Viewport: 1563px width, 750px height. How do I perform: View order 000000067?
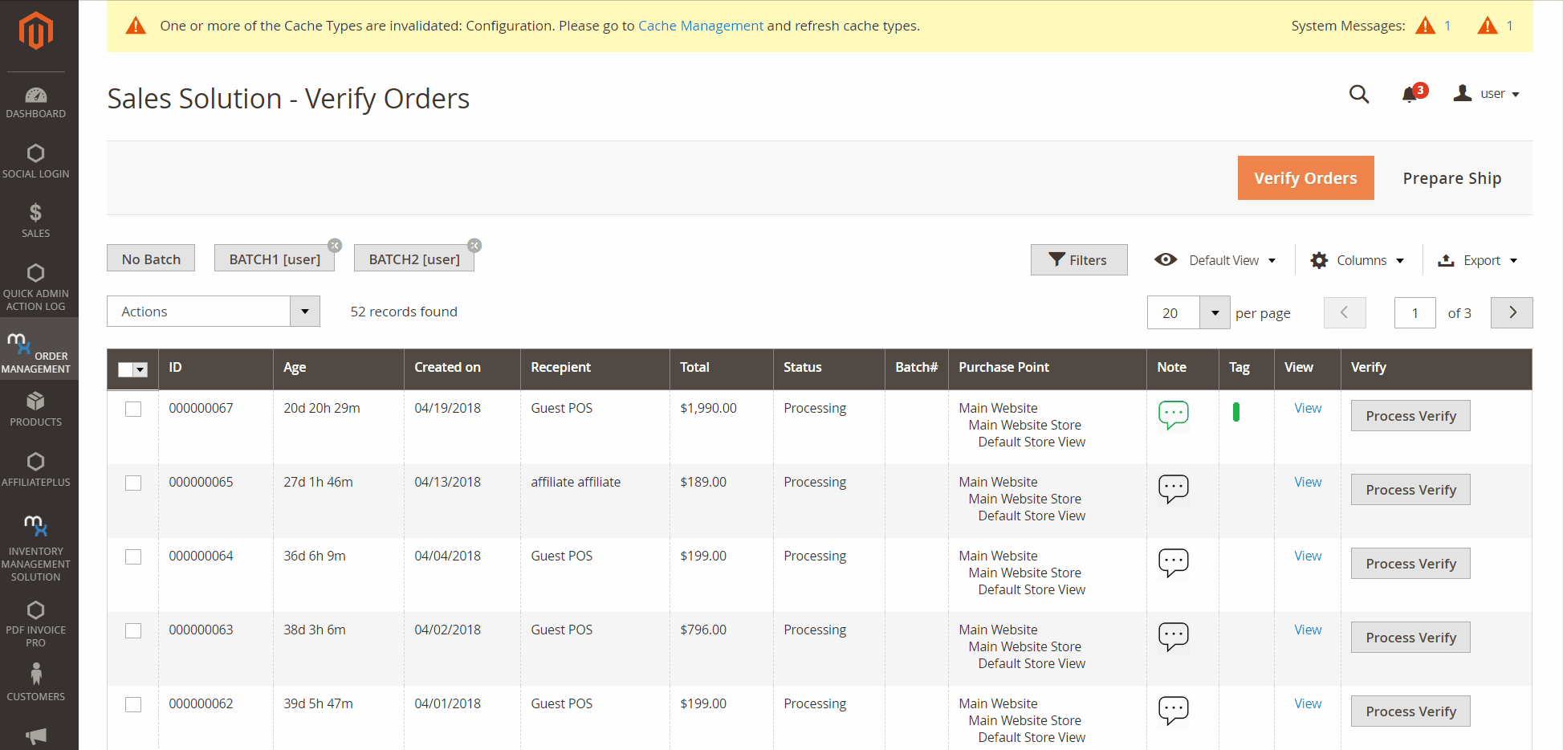coord(1308,408)
